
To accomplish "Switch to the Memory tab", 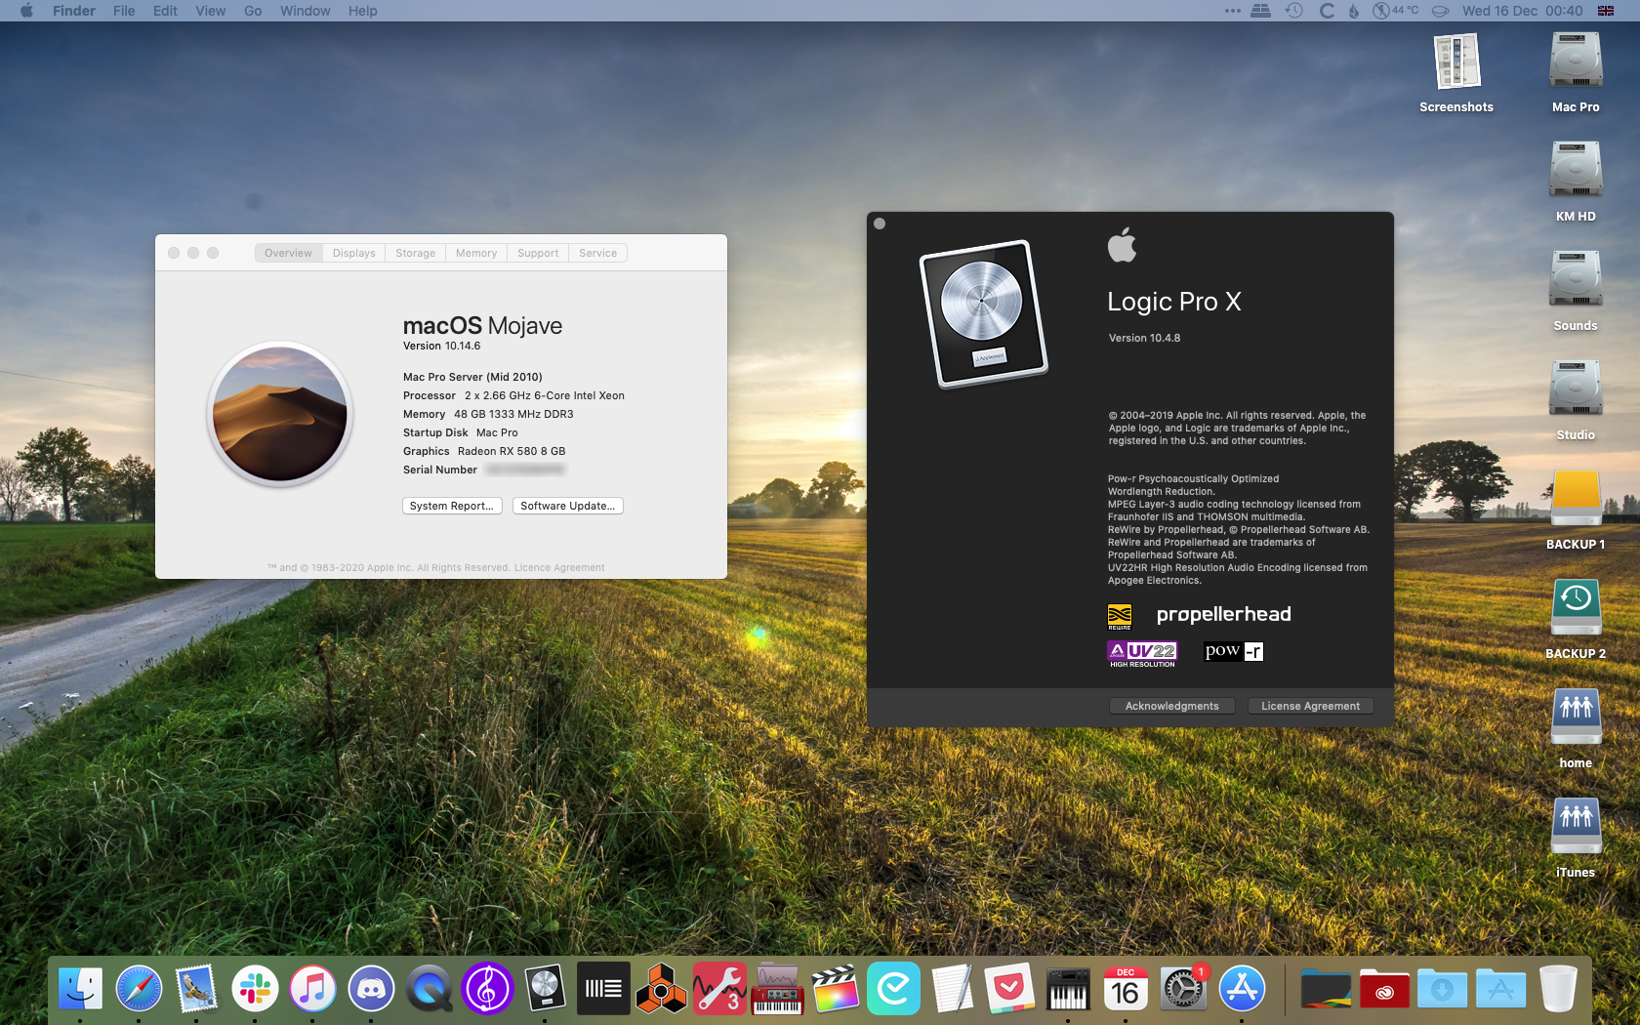I will click(x=476, y=253).
